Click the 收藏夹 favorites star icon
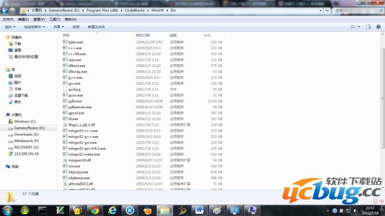Screen dimensions: 385x216 tap(8, 37)
